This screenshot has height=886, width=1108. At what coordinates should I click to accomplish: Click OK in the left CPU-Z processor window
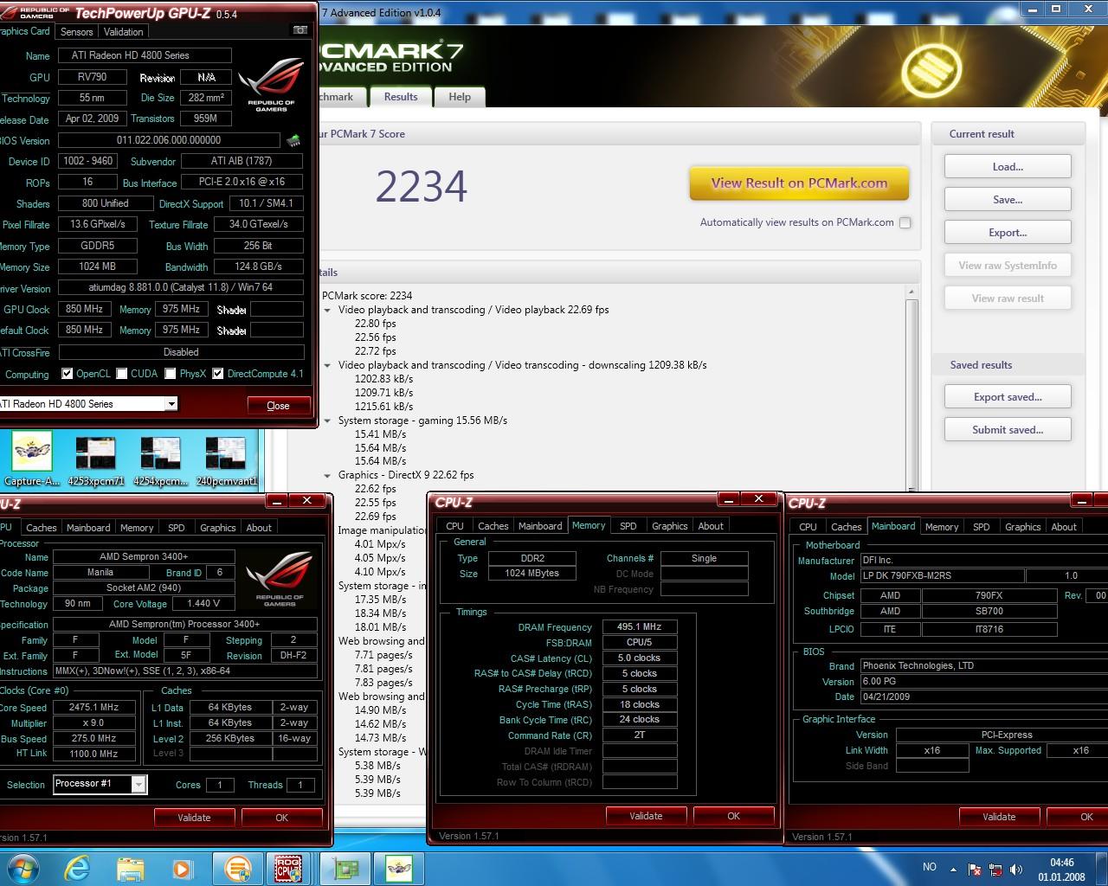tap(281, 818)
